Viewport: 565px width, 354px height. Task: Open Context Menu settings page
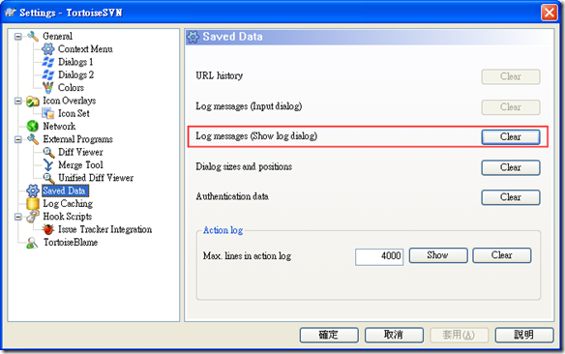[85, 49]
